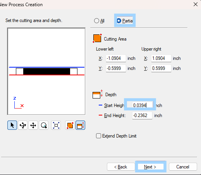
Task: Go Back to previous step
Action: pos(121,167)
